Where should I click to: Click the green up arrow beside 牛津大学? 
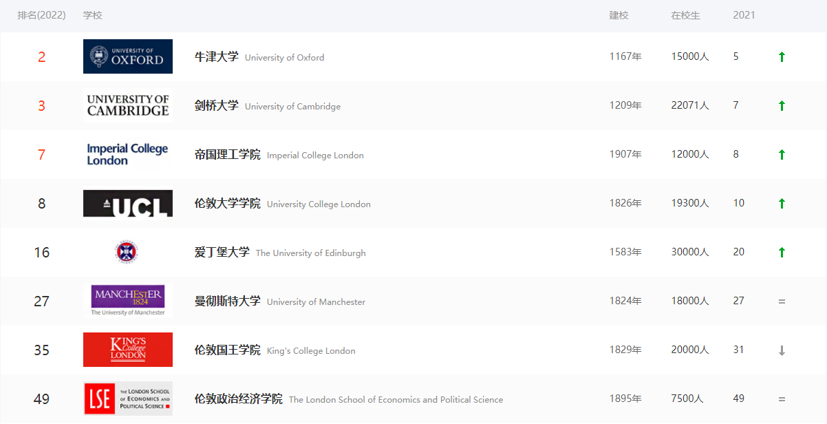point(782,56)
